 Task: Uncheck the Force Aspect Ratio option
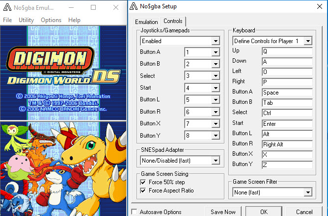pos(142,191)
